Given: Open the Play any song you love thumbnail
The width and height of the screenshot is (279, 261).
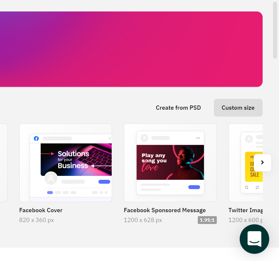Looking at the screenshot, I should point(170,162).
